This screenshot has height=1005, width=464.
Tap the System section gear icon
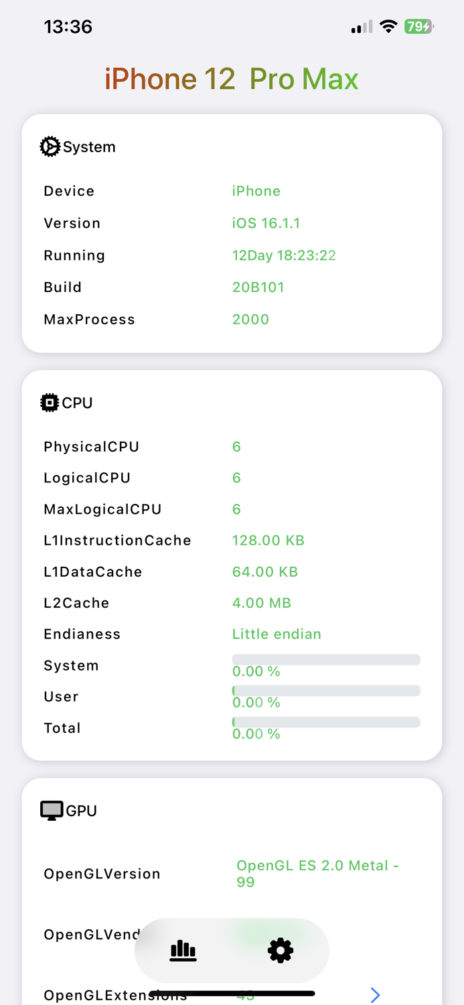point(50,146)
